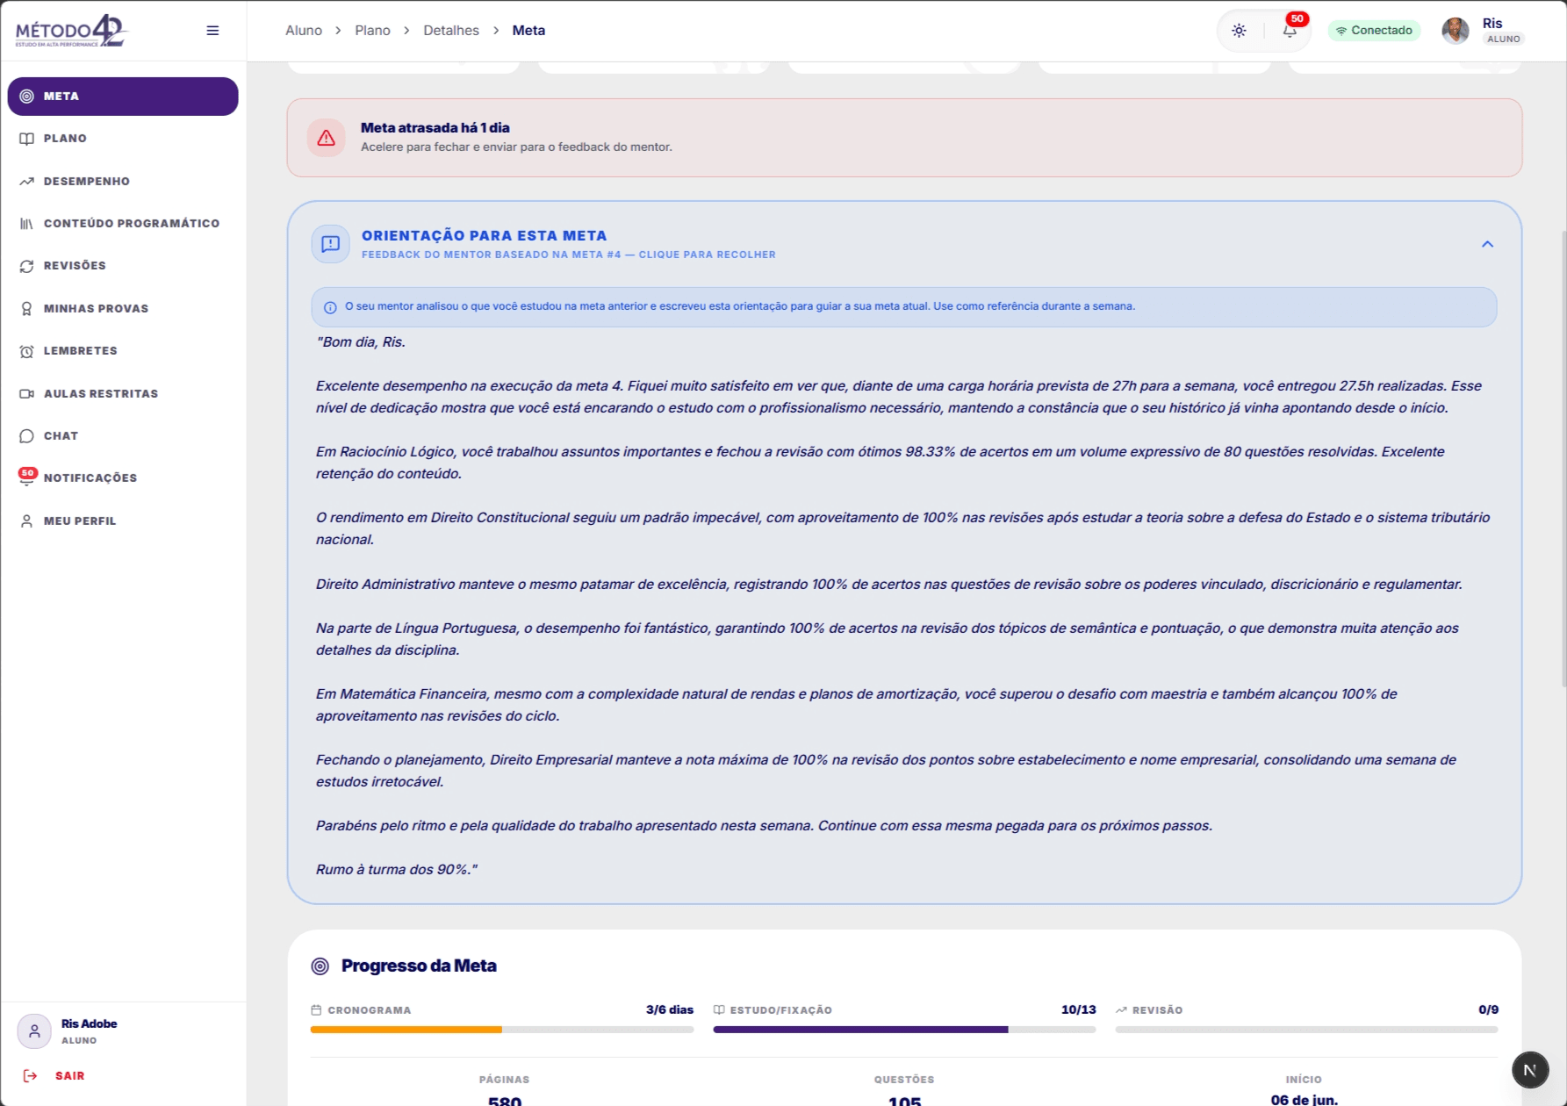Click the Meta current breadcrumb
The width and height of the screenshot is (1567, 1106).
point(528,31)
